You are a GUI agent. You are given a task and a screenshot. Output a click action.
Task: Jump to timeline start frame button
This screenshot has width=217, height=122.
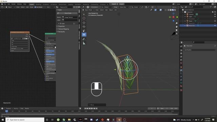[85, 108]
